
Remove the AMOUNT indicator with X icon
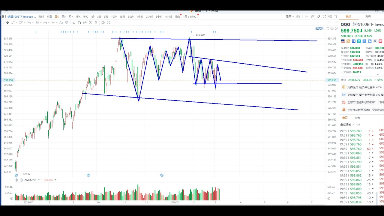point(21,180)
